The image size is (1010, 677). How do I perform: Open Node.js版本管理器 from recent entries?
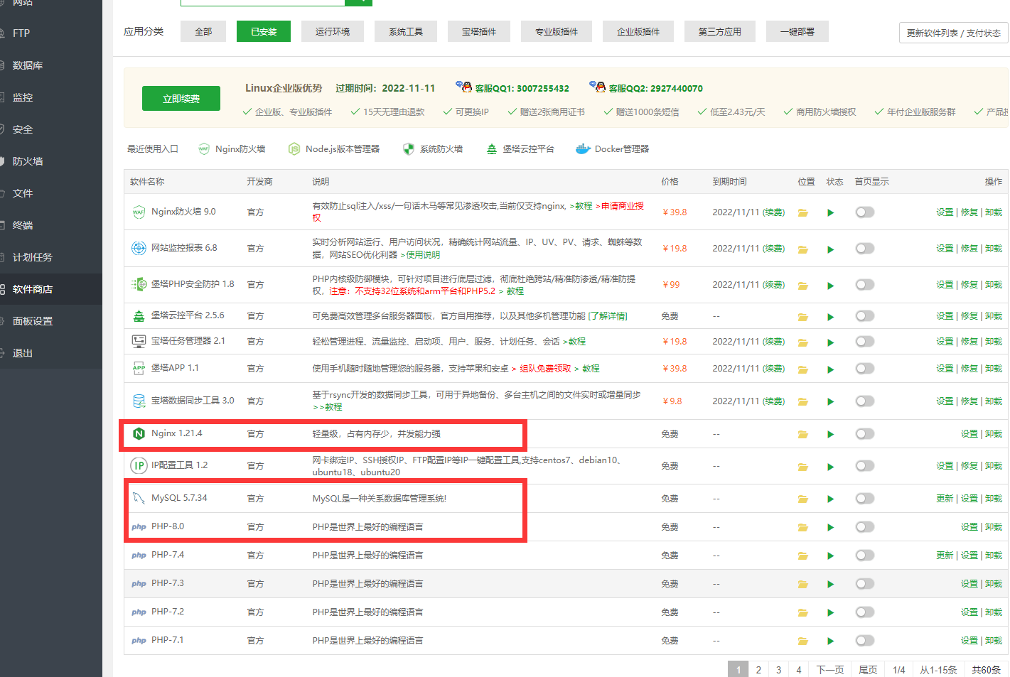333,149
